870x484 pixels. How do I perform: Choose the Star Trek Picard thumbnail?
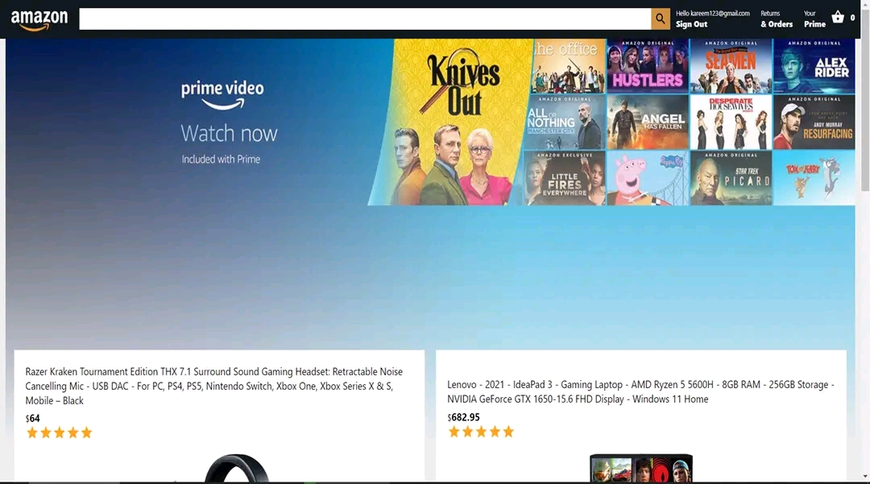[x=731, y=178]
